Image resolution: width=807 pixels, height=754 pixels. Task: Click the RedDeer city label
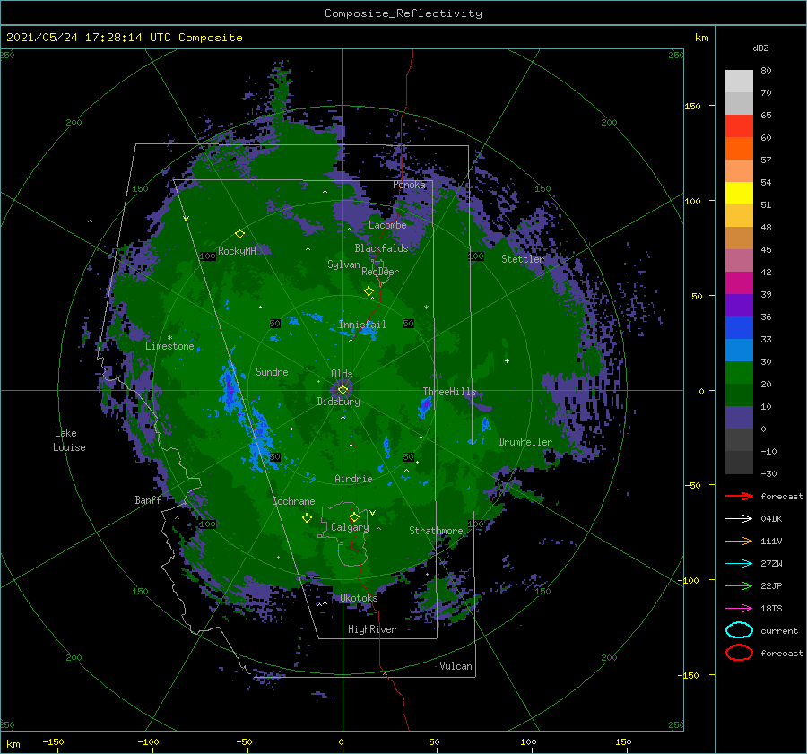click(380, 272)
